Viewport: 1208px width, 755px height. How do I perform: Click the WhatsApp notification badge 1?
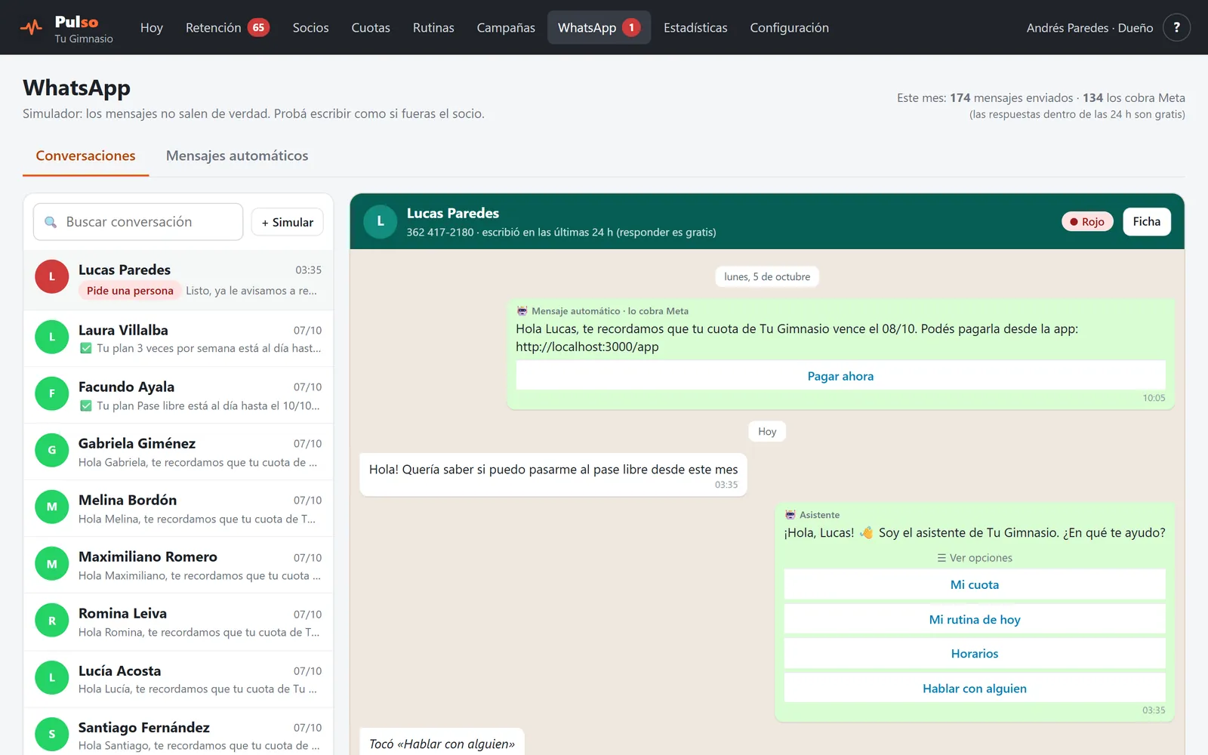632,27
